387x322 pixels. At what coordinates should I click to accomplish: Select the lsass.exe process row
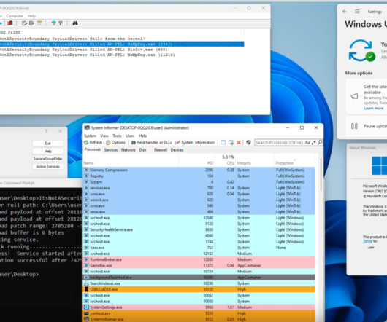(x=199, y=248)
